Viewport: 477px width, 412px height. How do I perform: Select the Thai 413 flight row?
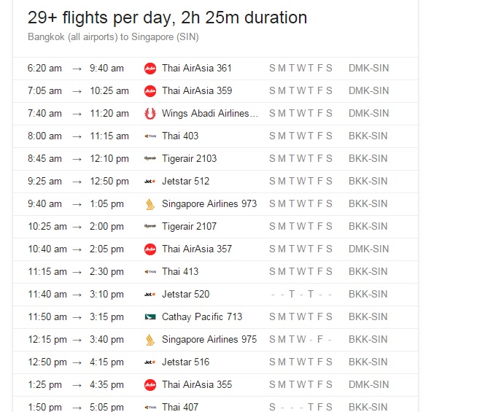coord(215,272)
